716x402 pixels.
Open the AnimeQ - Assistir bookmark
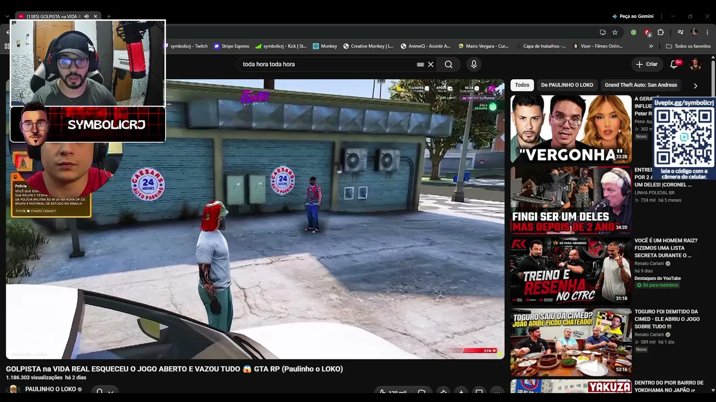425,46
